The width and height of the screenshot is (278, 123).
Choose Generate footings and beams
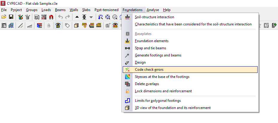click(190, 55)
